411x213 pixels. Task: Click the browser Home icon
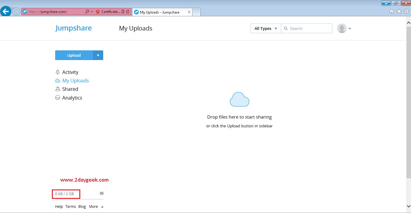tap(392, 11)
